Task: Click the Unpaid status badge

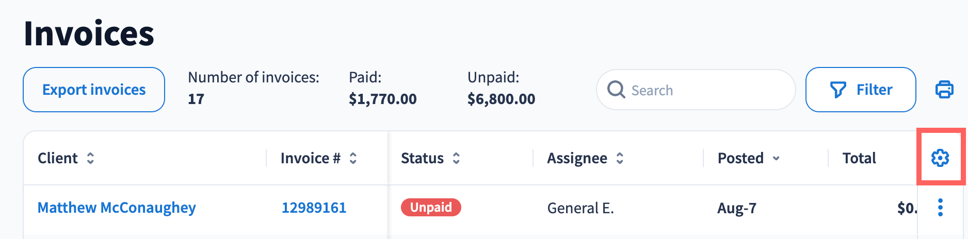Action: (x=431, y=207)
